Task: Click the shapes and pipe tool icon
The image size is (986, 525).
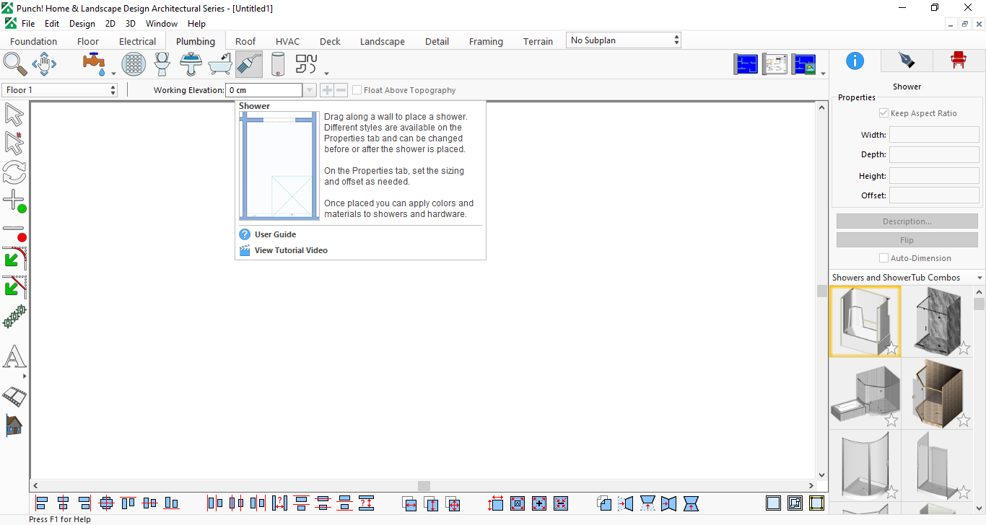Action: (x=307, y=64)
